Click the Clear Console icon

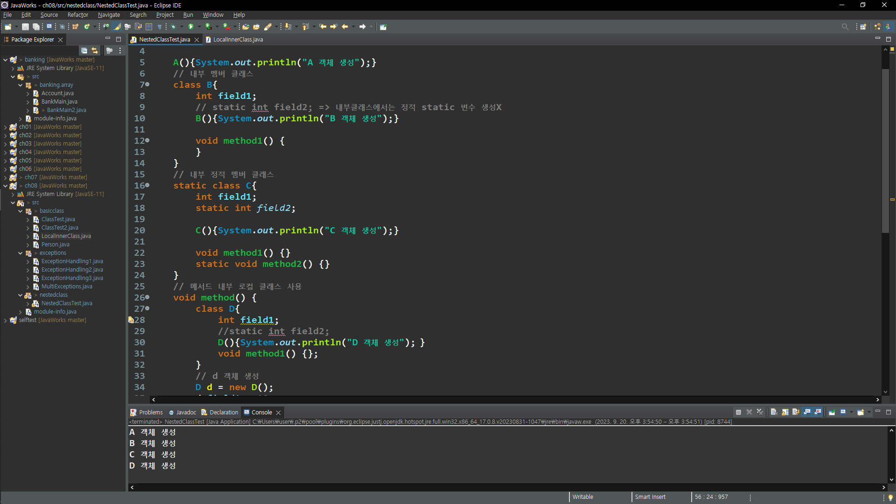[774, 412]
